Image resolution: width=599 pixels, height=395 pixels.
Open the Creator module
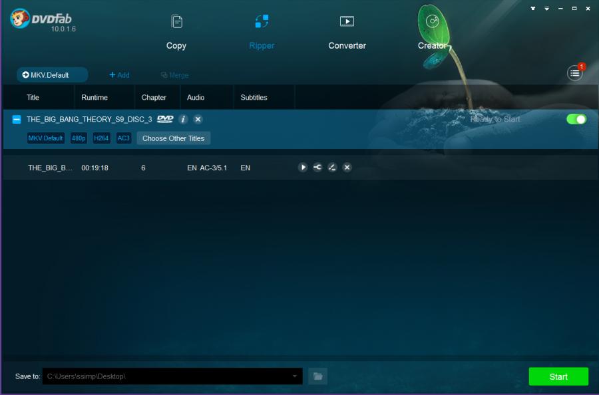tap(432, 33)
